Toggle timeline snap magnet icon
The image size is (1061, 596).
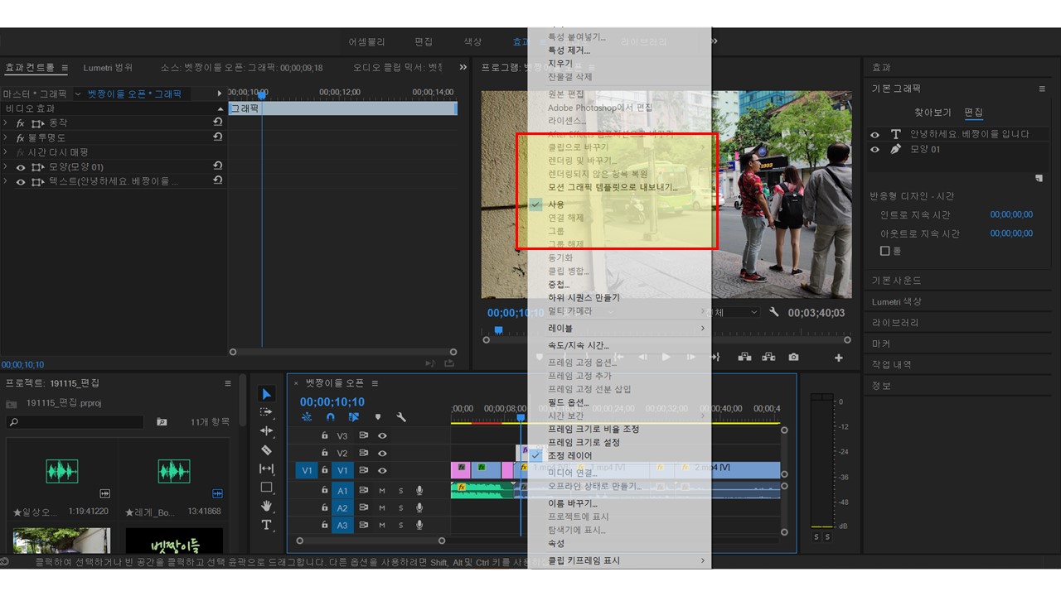(331, 417)
